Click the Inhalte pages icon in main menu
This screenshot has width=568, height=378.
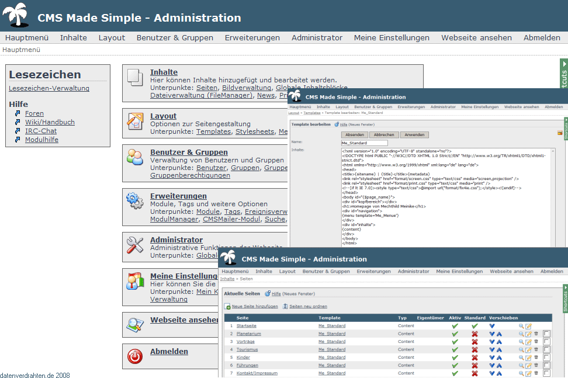point(135,78)
